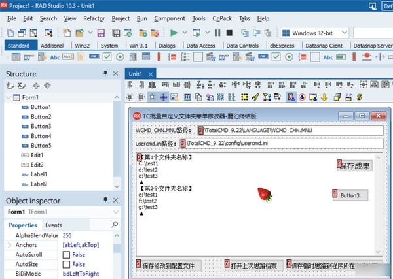
Task: Click the memo's scroll-down arrow on form
Action: pos(378,252)
